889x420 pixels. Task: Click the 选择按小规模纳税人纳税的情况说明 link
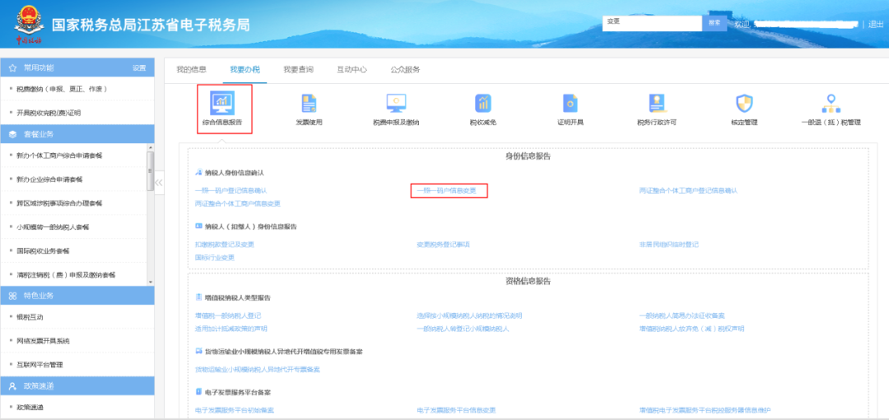(469, 316)
